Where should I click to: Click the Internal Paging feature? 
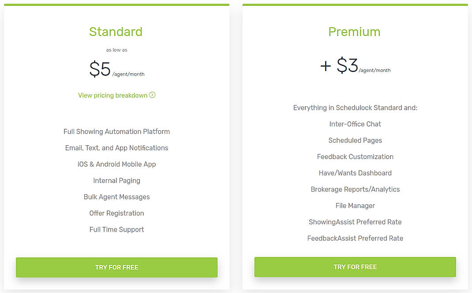coord(116,180)
